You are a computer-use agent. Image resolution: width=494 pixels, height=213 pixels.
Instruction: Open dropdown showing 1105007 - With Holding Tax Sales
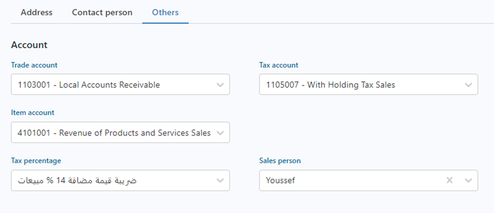(360, 85)
